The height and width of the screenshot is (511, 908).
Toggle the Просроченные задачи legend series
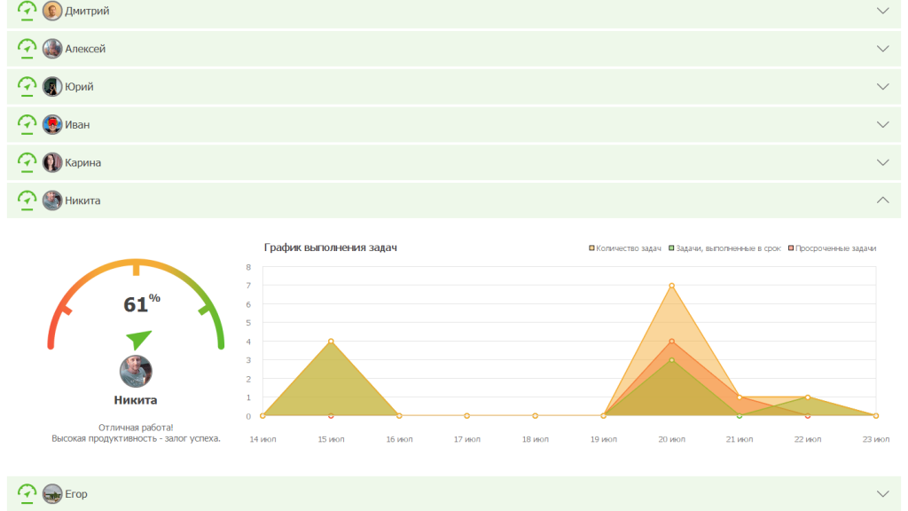tap(832, 248)
